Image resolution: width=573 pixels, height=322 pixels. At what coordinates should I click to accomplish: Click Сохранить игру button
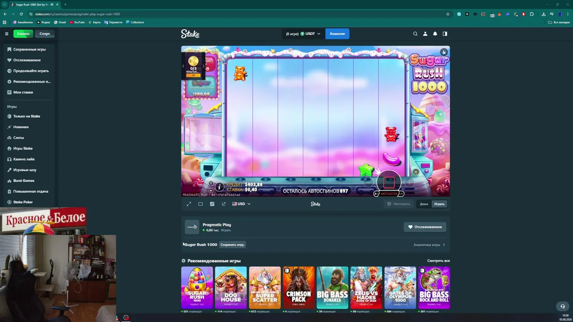tap(232, 245)
